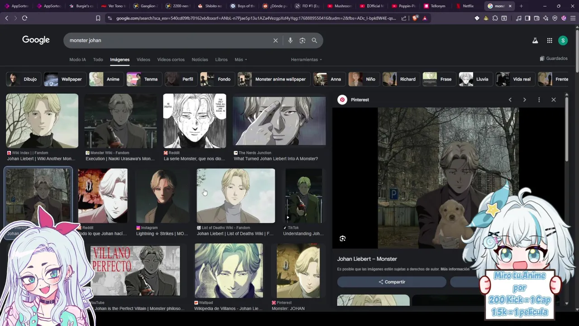This screenshot has width=579, height=326.
Task: Select the Tenma filter chip
Action: tap(145, 79)
